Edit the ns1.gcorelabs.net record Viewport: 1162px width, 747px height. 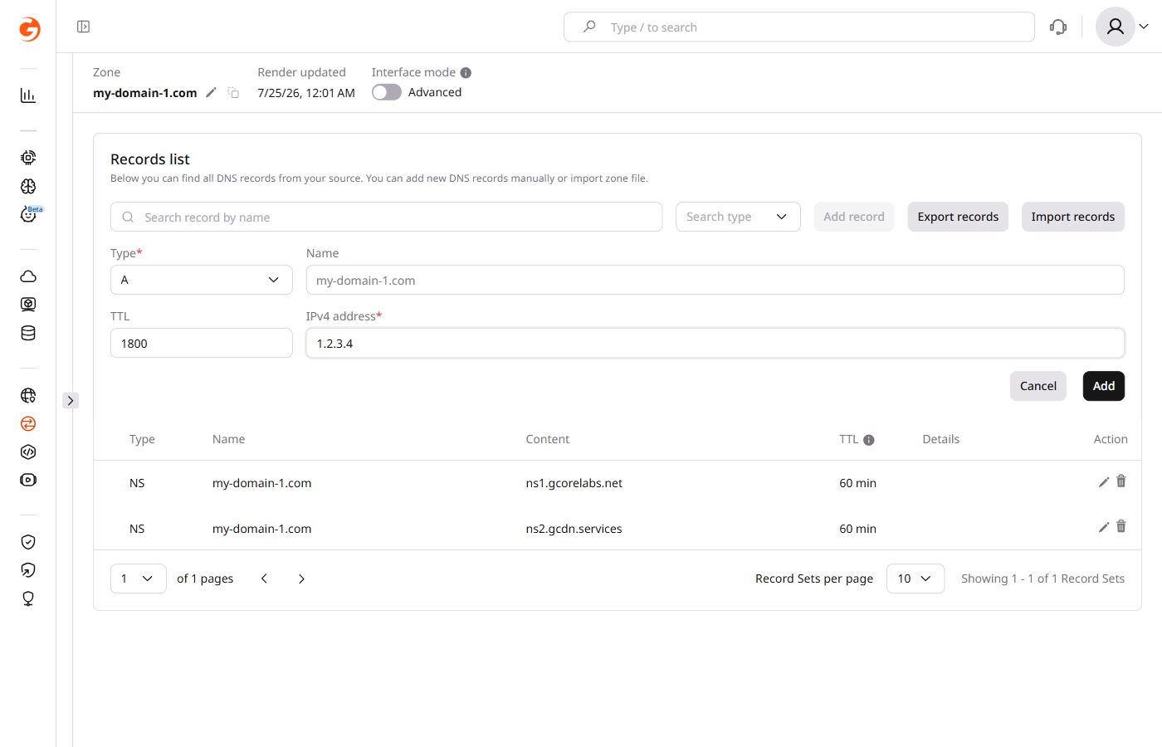coord(1104,482)
